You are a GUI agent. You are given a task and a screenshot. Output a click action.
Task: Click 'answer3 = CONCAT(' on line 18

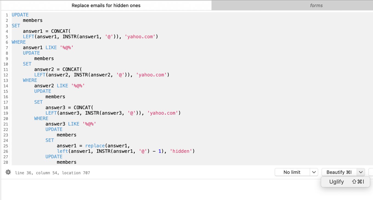tap(69, 108)
